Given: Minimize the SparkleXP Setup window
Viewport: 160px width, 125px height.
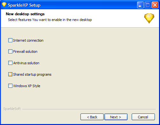Looking at the screenshot, I should coord(140,5).
